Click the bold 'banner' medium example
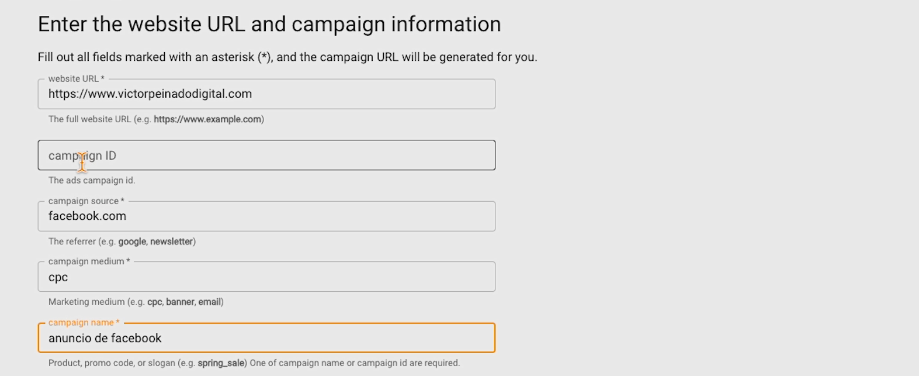919x376 pixels. point(179,302)
